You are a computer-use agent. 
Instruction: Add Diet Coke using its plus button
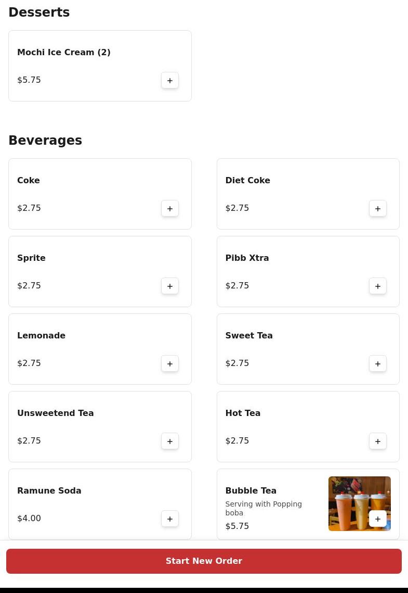[x=378, y=208]
